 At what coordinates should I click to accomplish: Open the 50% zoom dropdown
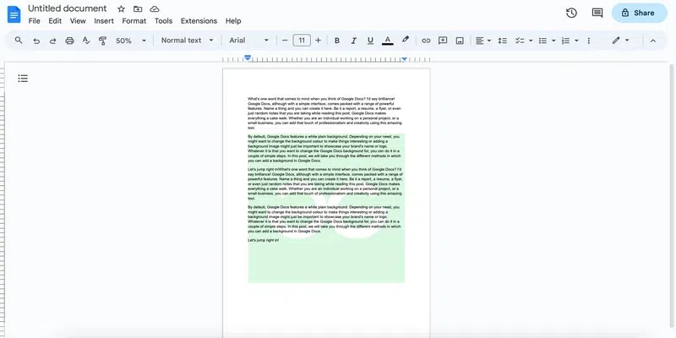[x=131, y=41]
